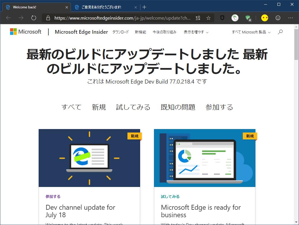Open the Settings and more ellipsis menu

290,18
